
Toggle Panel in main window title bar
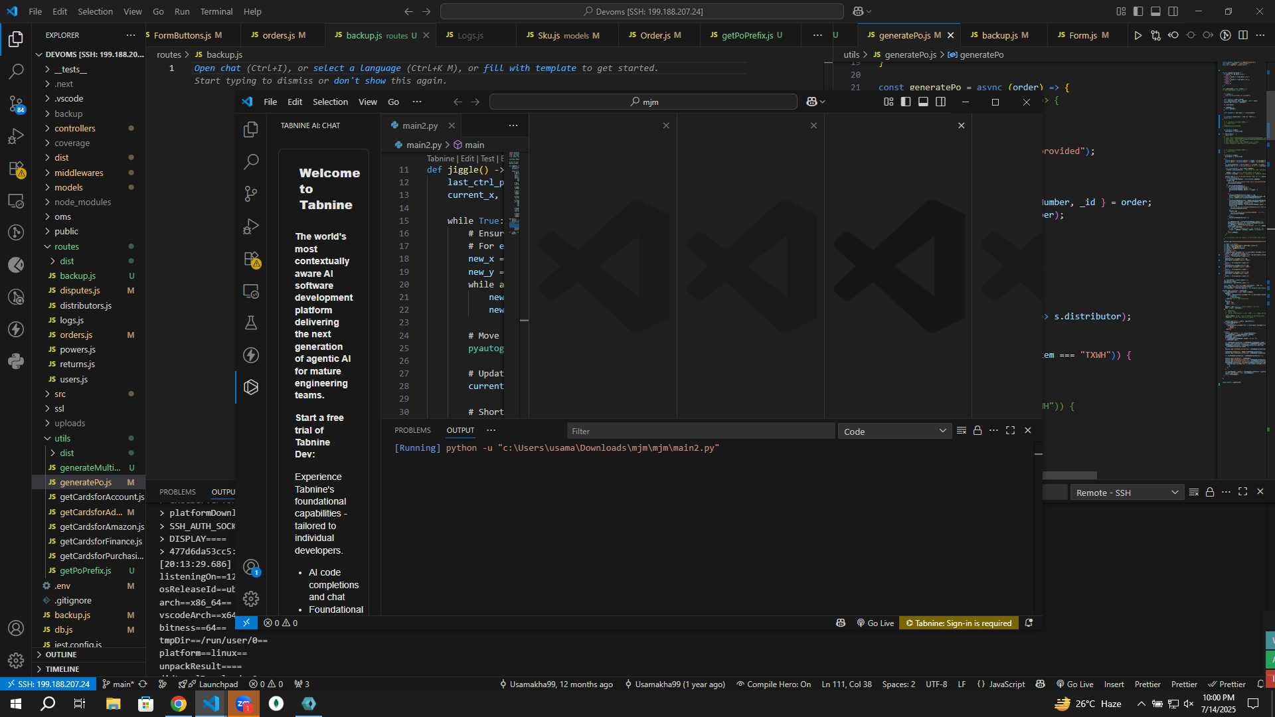coord(1155,11)
